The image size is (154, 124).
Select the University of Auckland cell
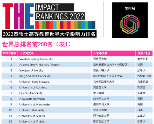[x=55, y=88]
